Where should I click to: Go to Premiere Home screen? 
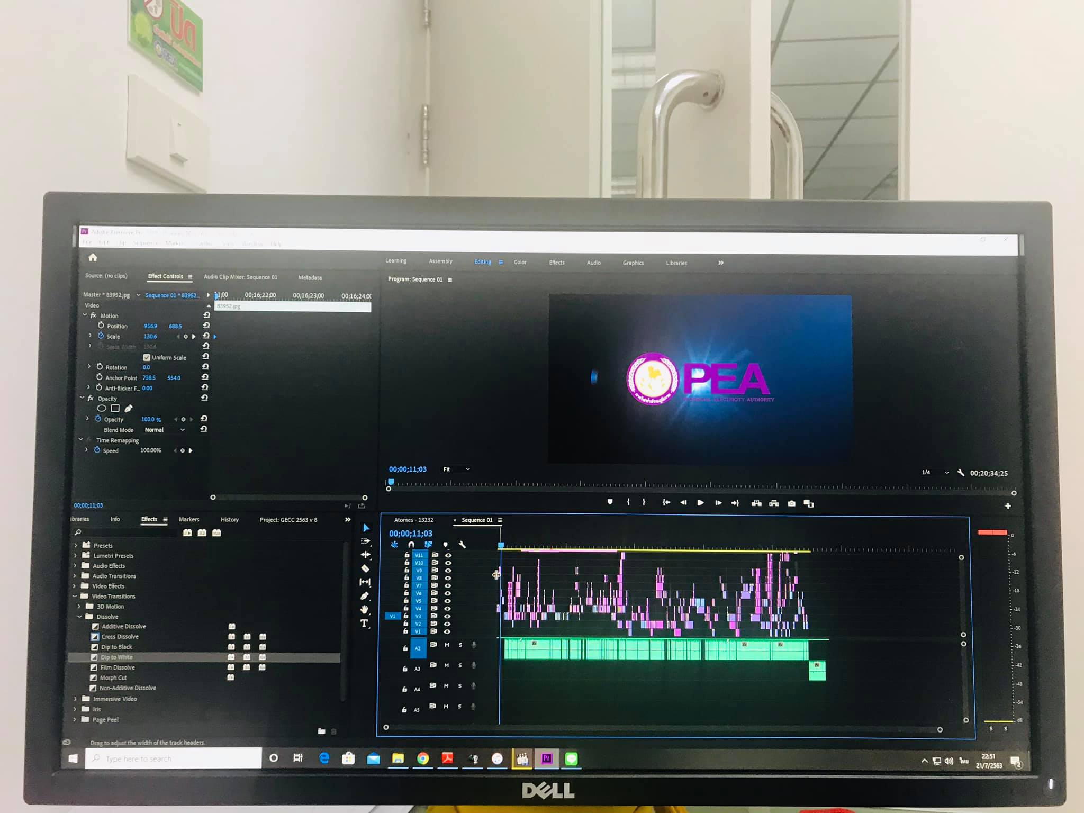(93, 257)
